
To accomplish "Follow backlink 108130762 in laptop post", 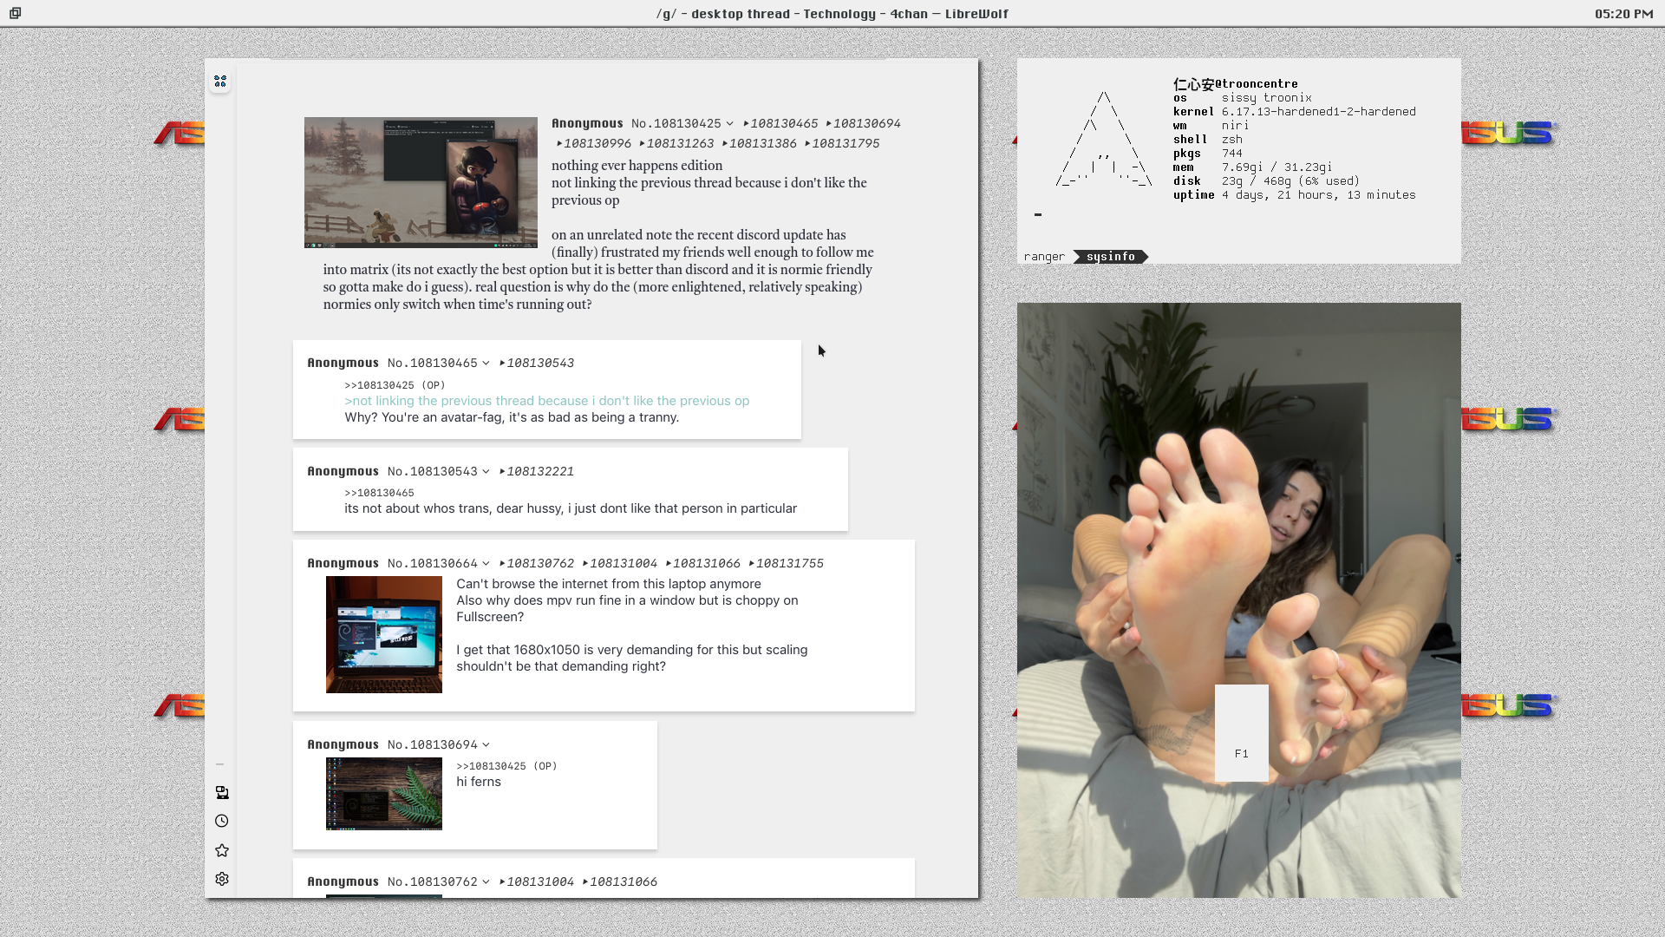I will point(539,564).
